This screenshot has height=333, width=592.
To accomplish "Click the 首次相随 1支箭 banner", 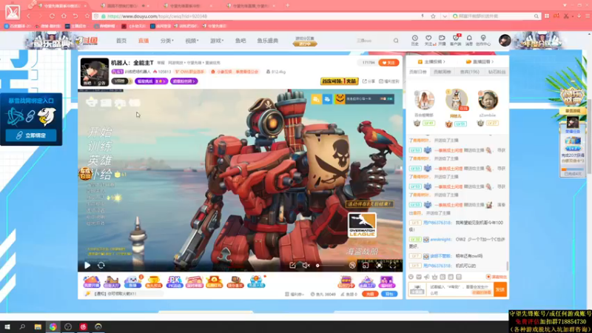I will [x=339, y=81].
